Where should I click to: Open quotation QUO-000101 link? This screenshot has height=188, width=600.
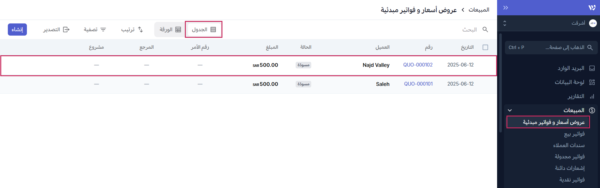tap(418, 84)
